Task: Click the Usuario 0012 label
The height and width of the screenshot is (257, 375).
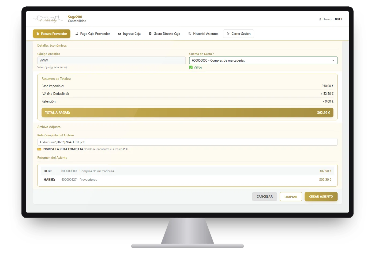Action: coord(332,19)
